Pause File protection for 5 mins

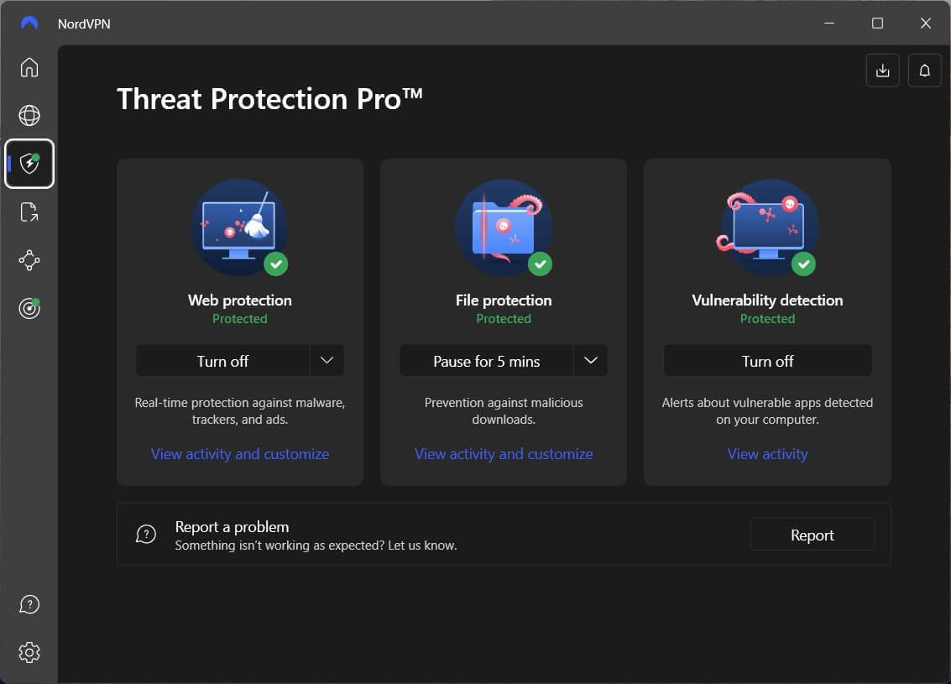[487, 361]
